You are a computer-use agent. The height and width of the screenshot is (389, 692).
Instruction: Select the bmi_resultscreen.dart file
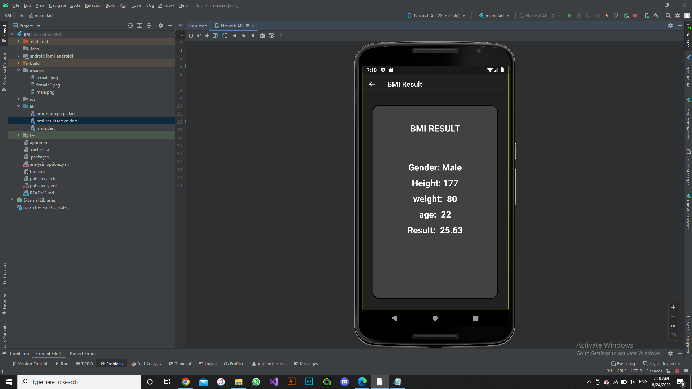click(57, 121)
